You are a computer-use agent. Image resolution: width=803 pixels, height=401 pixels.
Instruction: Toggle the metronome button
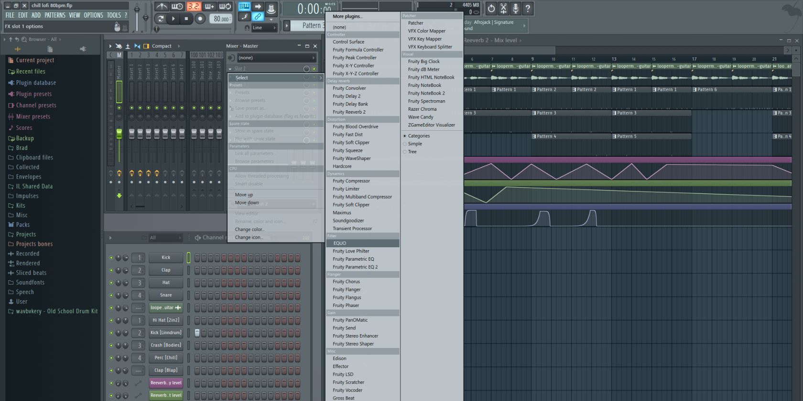click(x=162, y=6)
